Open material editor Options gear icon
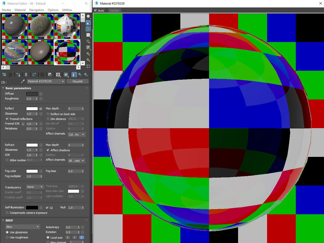The width and height of the screenshot is (324, 243). click(88, 54)
